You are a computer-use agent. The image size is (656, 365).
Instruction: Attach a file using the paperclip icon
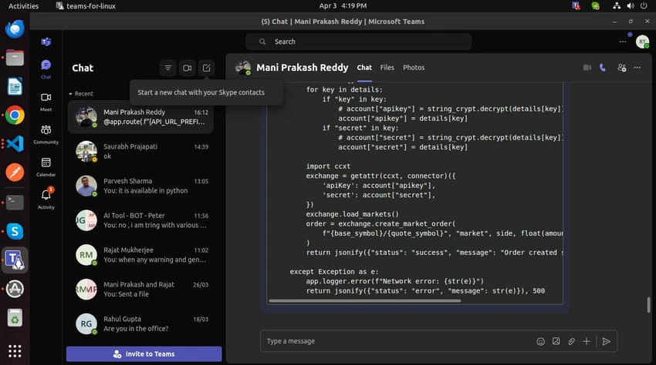pos(571,341)
